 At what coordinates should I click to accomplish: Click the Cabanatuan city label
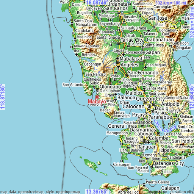coord(160,40)
